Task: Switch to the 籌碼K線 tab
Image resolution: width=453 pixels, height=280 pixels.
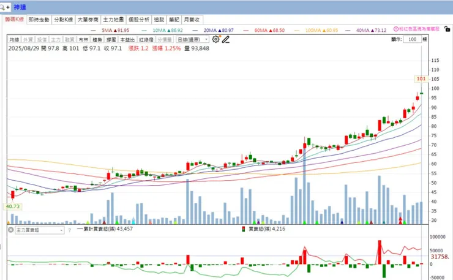Action: pos(15,19)
